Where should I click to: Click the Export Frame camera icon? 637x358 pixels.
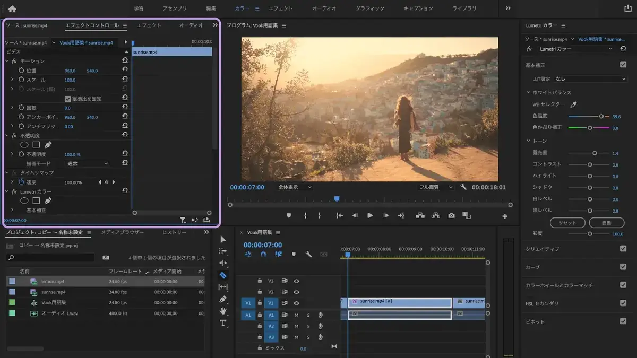click(x=451, y=215)
